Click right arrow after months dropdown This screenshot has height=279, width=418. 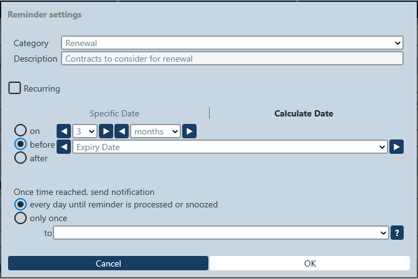[190, 131]
